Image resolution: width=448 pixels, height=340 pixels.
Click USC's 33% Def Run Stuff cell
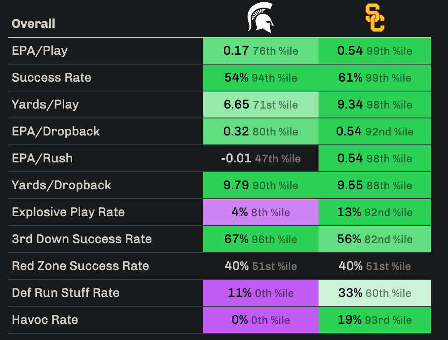tap(375, 293)
